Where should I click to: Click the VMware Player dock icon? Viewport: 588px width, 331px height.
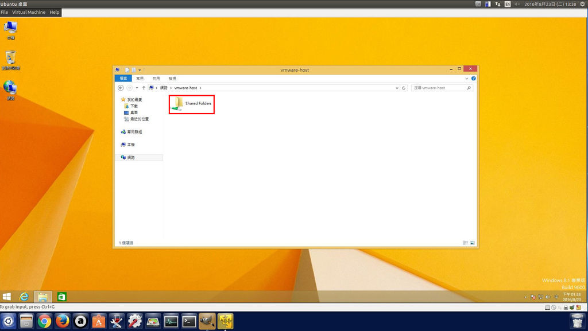click(x=225, y=321)
